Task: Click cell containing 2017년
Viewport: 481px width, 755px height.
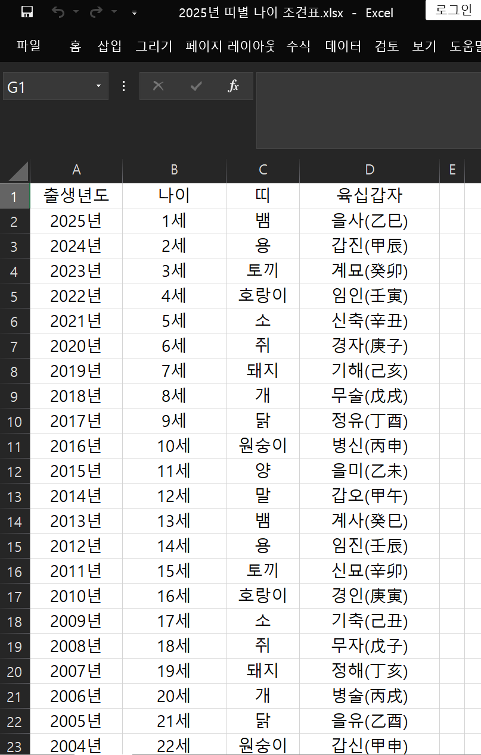Action: [76, 421]
